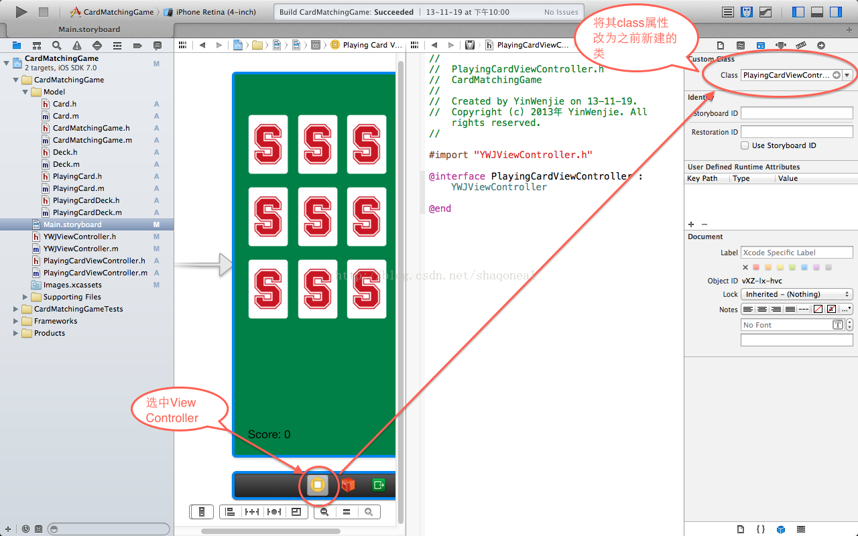
Task: Show the Quick Help inspector
Action: 741,45
